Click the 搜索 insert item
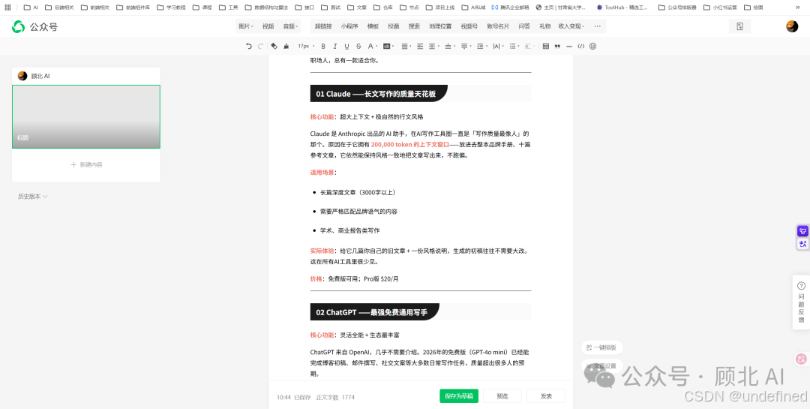Image resolution: width=810 pixels, height=409 pixels. tap(414, 26)
